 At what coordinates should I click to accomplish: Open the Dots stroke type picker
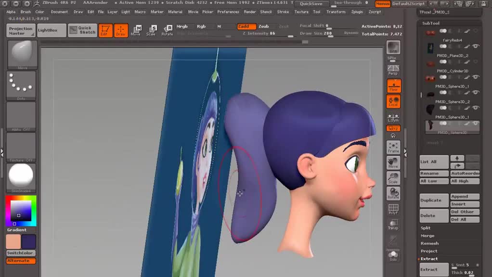pos(21,86)
